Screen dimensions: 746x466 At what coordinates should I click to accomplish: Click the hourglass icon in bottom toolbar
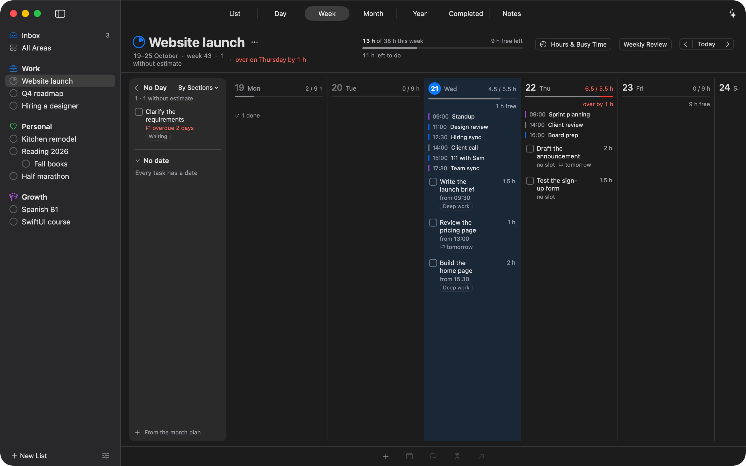point(457,456)
